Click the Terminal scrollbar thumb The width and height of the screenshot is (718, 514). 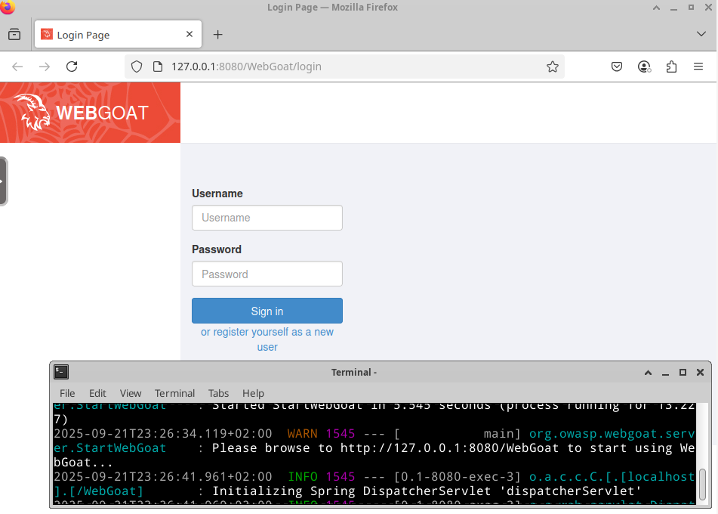click(702, 485)
